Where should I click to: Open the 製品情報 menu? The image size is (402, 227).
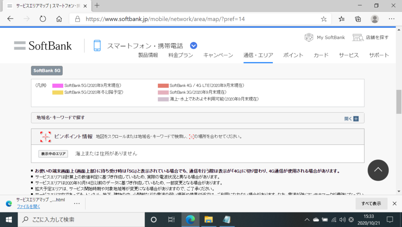pos(148,55)
